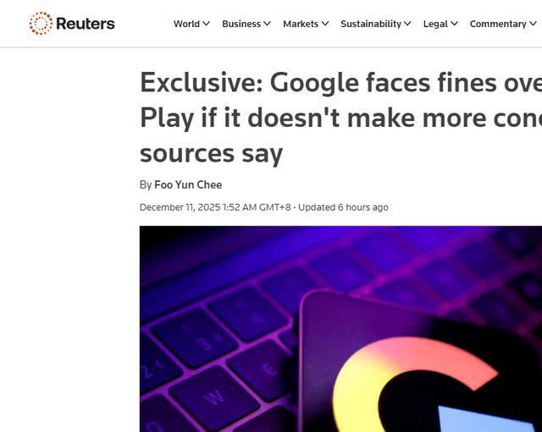Open the Legal navigation menu
This screenshot has width=542, height=432.
tap(435, 24)
